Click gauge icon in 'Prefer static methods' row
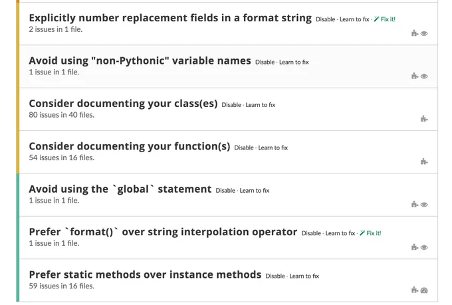The image size is (452, 305). click(424, 290)
